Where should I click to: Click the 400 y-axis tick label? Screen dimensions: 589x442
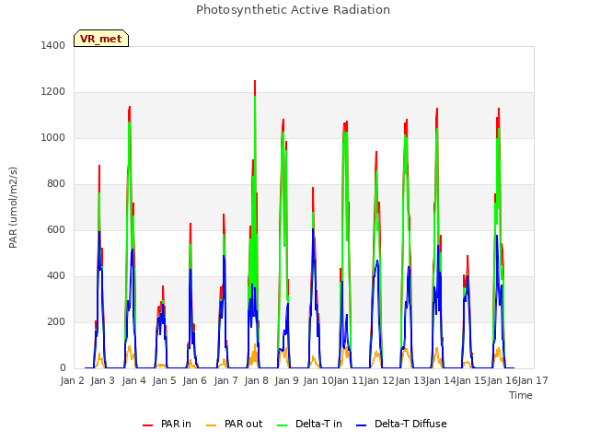tap(56, 276)
